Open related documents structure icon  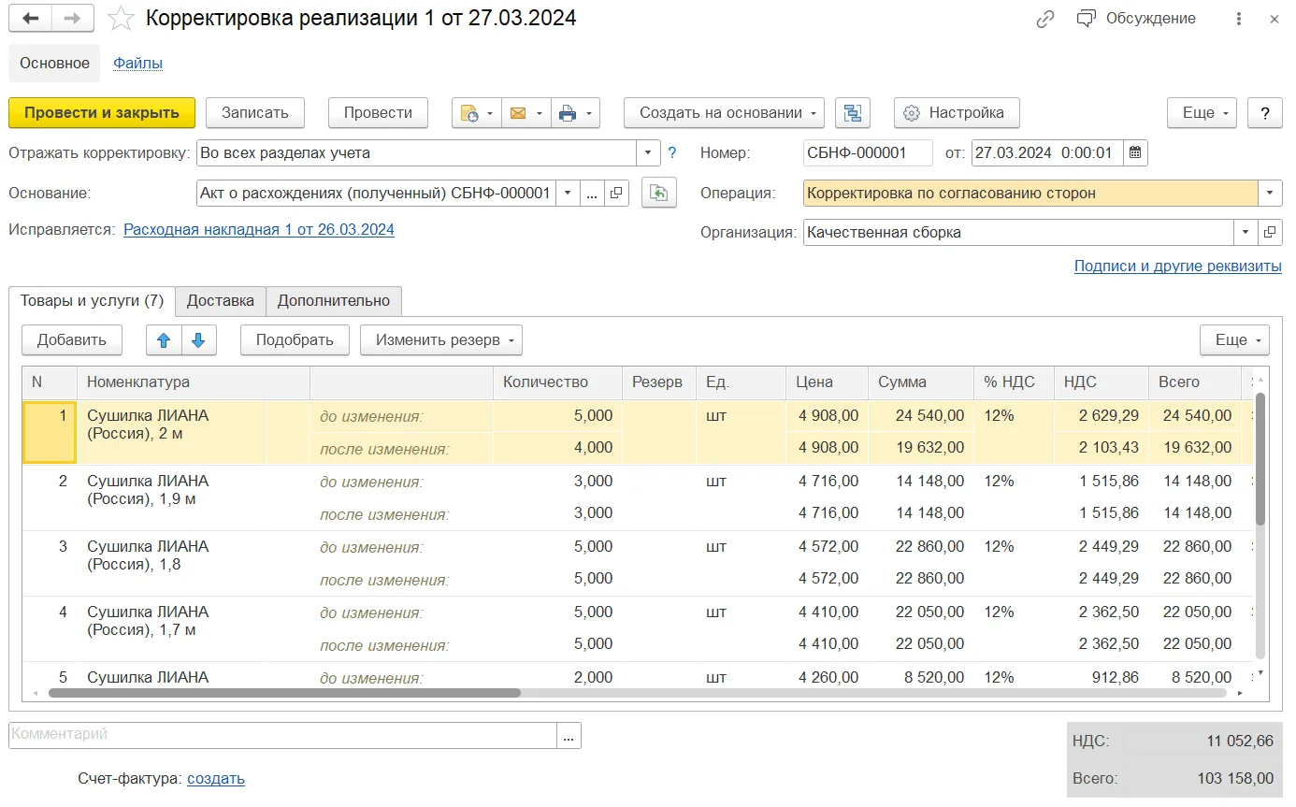pos(852,113)
